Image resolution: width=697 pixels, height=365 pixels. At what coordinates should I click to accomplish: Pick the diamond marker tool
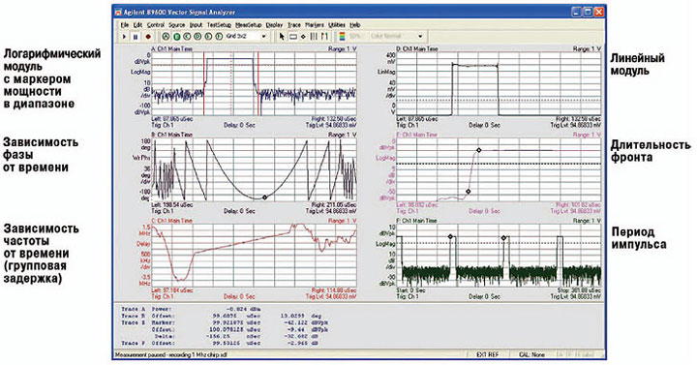pos(303,37)
